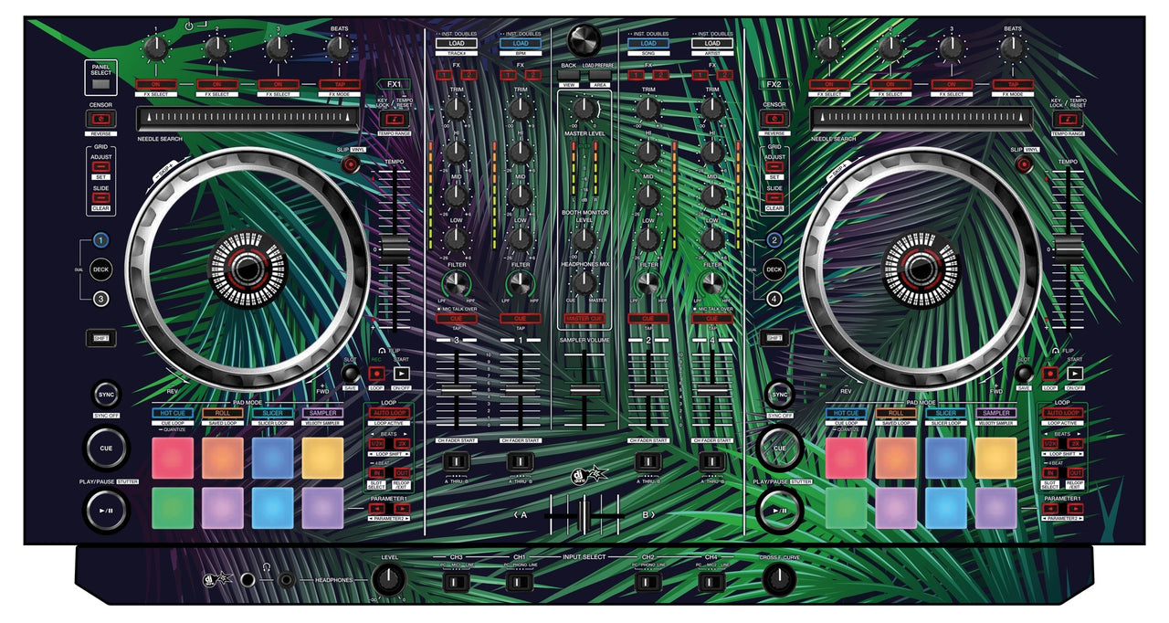
Task: Set left deck loop IN point
Action: click(377, 473)
